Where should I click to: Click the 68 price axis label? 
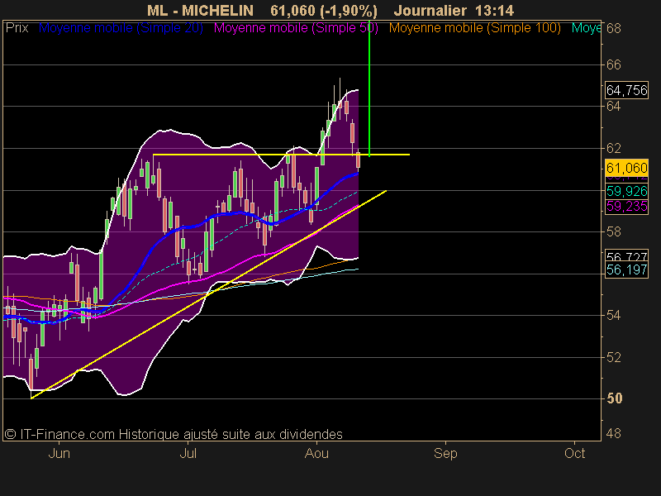coord(614,29)
